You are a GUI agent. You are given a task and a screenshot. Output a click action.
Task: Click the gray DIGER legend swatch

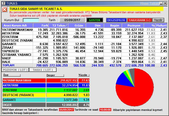coord(24,105)
